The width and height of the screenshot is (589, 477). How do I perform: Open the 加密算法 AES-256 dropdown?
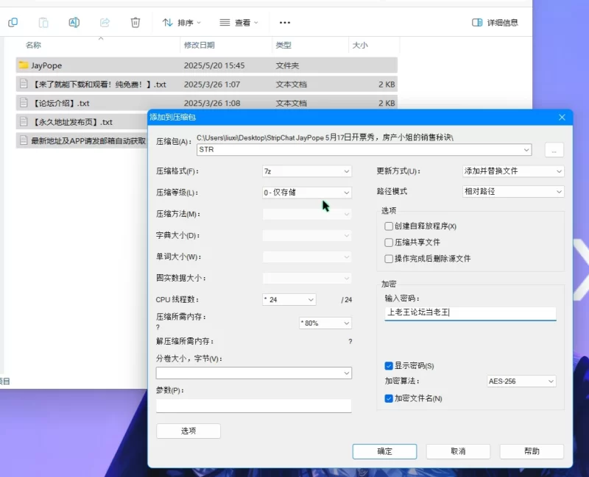pos(521,381)
